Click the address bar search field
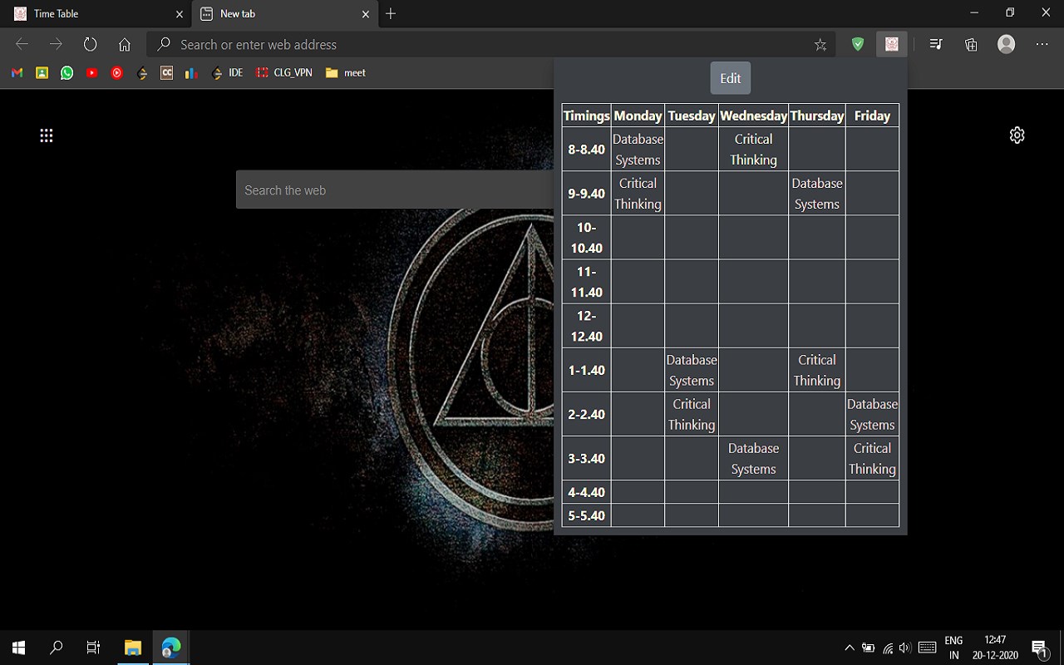The height and width of the screenshot is (665, 1064). tap(490, 45)
